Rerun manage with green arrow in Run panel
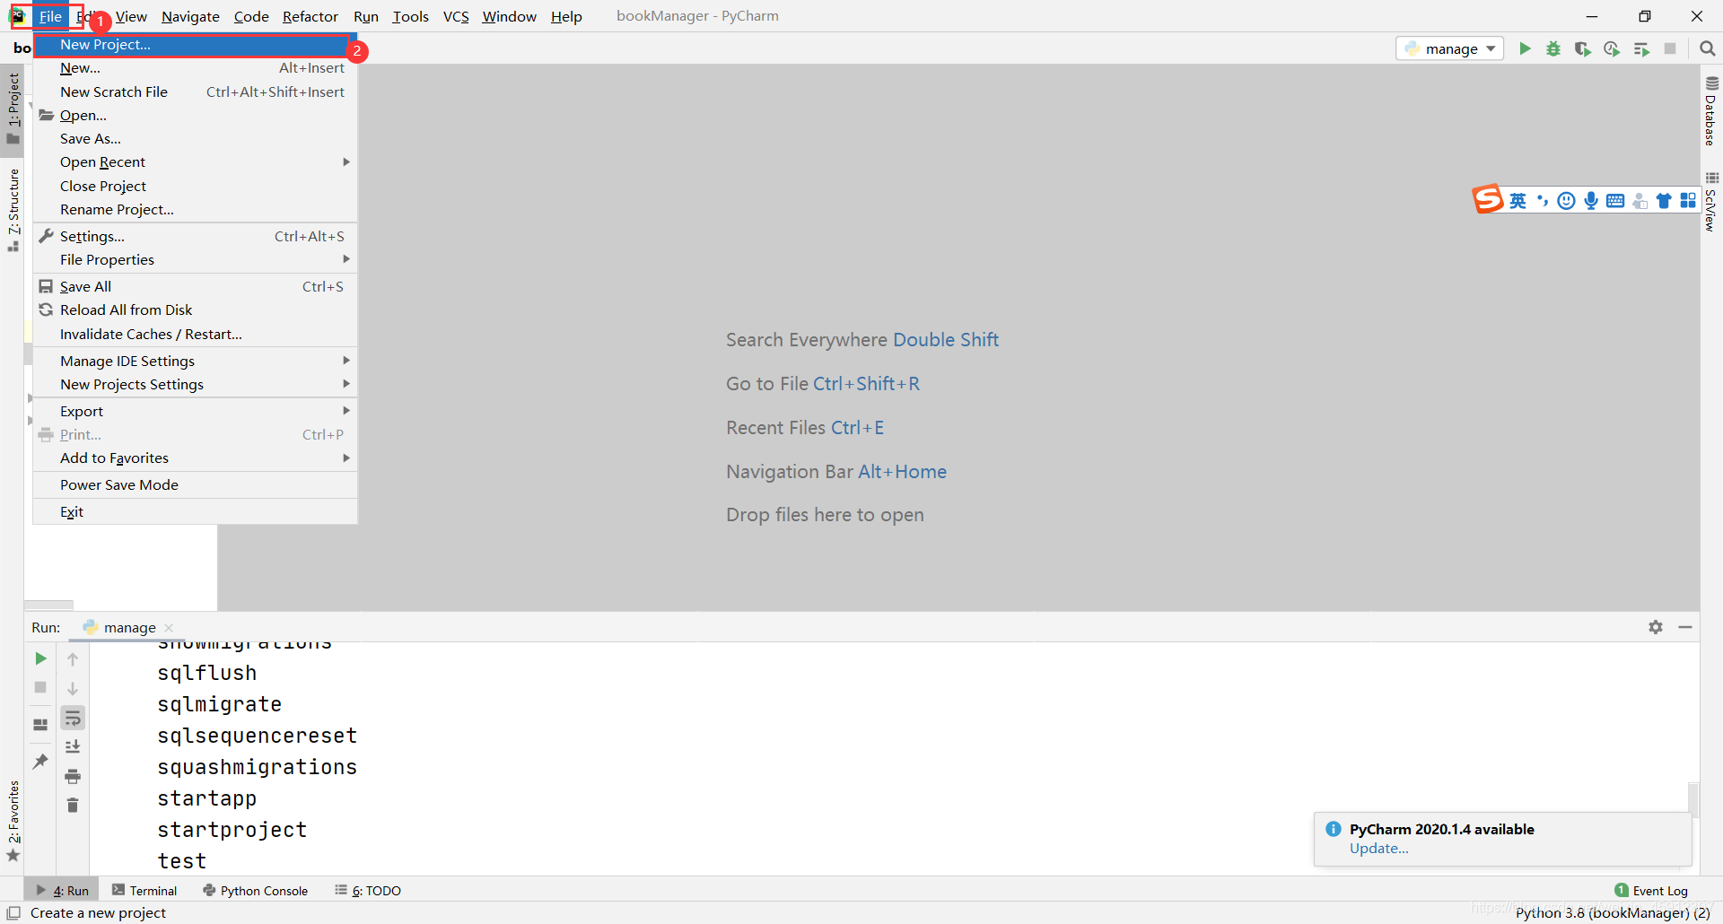This screenshot has height=924, width=1723. click(40, 658)
